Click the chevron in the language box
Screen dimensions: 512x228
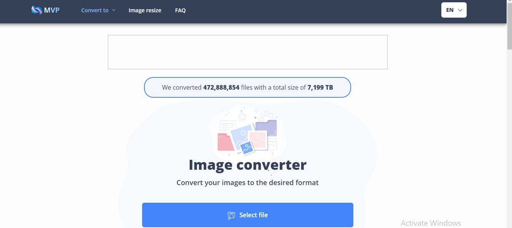(460, 10)
